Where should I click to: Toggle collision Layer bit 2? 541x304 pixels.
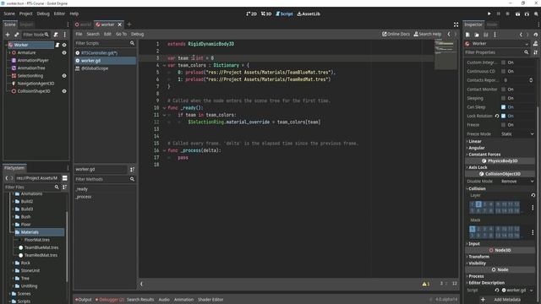478,204
